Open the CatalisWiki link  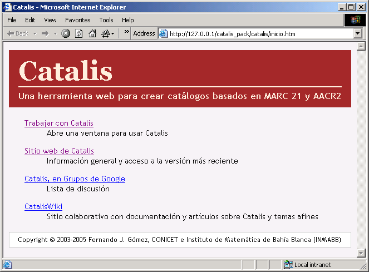(x=43, y=206)
